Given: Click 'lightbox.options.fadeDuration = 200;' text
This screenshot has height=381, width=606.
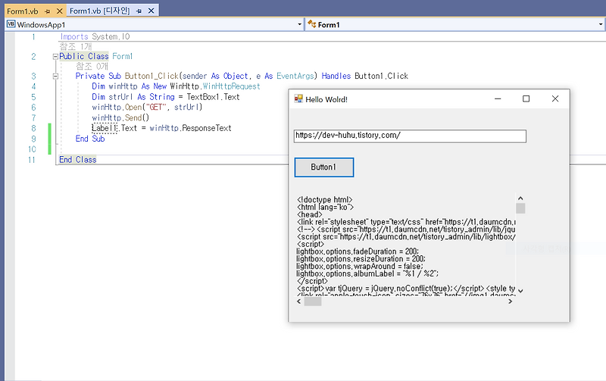Looking at the screenshot, I should click(x=357, y=251).
